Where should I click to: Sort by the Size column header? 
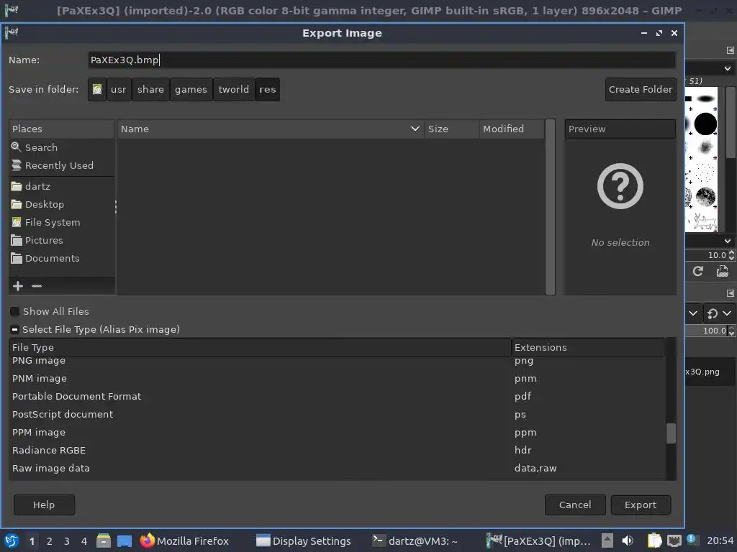(452, 129)
